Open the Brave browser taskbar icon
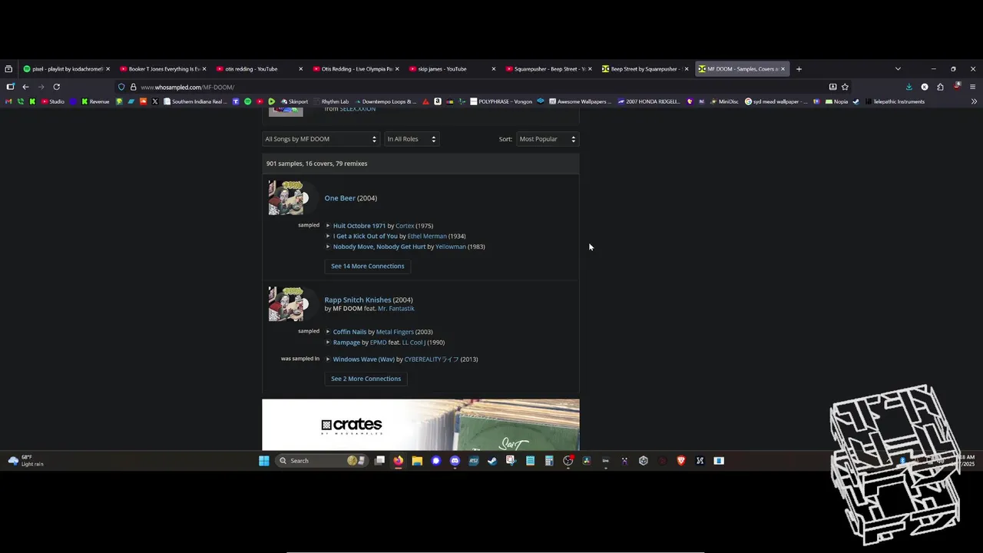Screen dimensions: 983x553 681,461
